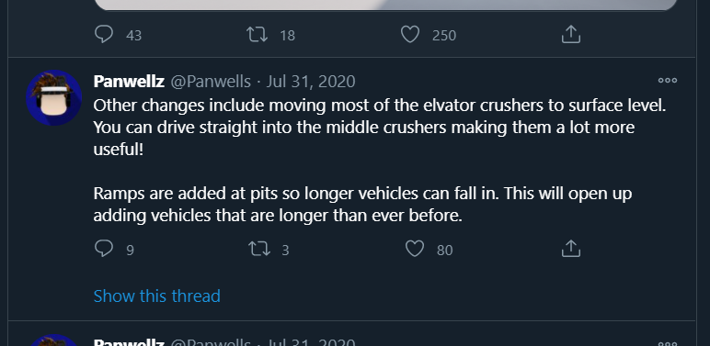Open more options on the elevator crushers tweet
This screenshot has height=346, width=710.
[668, 81]
